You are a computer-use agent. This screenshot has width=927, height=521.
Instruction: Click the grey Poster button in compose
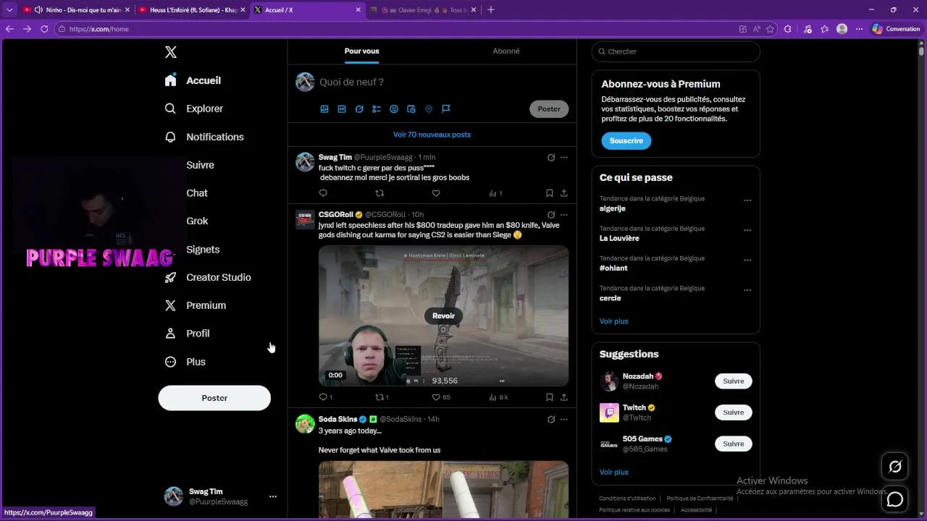point(549,109)
